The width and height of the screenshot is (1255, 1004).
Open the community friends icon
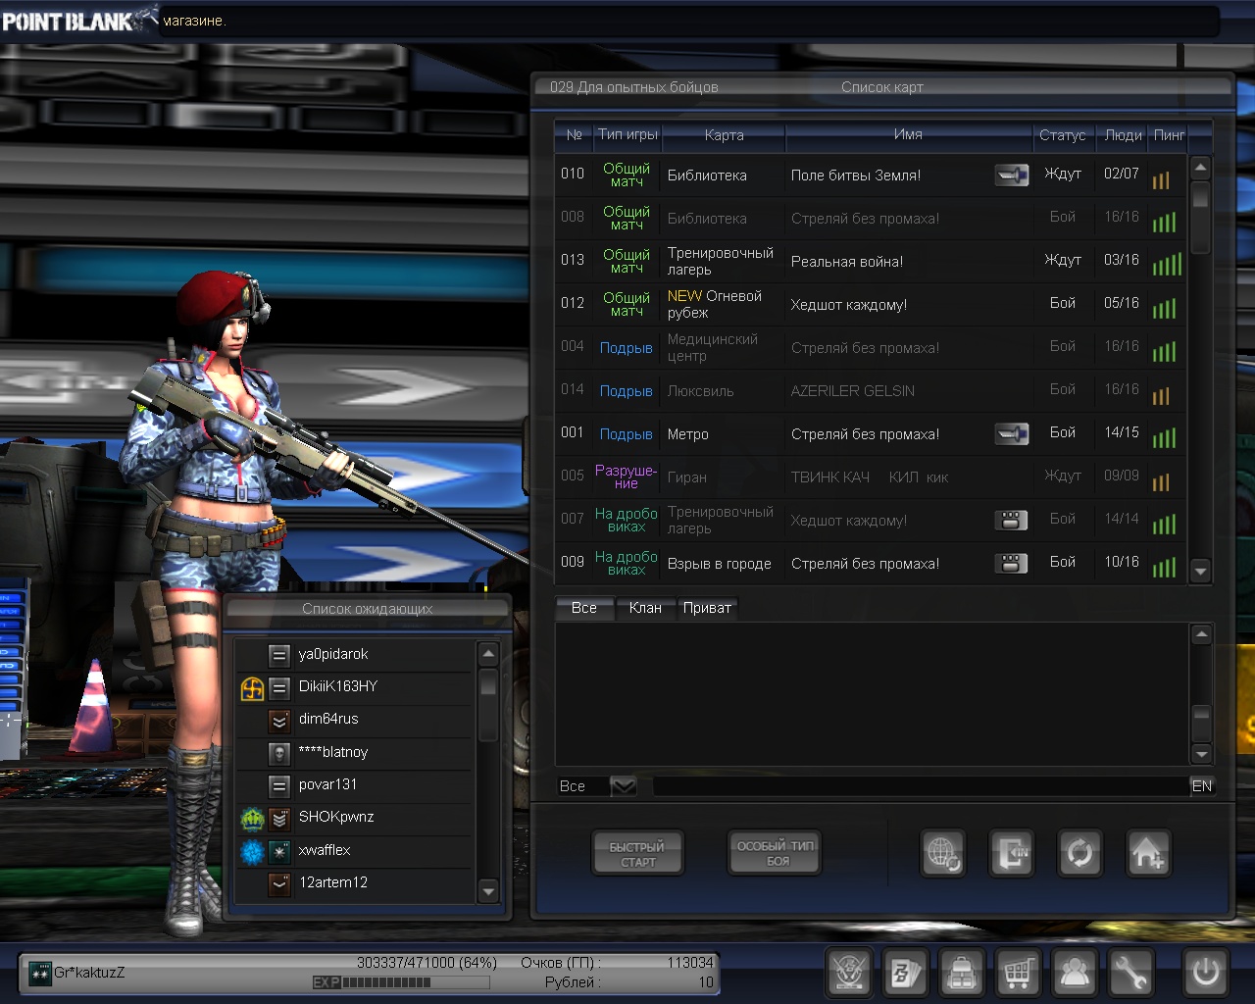coord(1075,973)
